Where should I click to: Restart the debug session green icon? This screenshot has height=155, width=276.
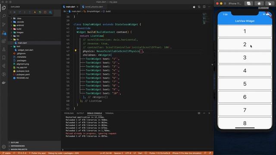pyautogui.click(x=40, y=12)
